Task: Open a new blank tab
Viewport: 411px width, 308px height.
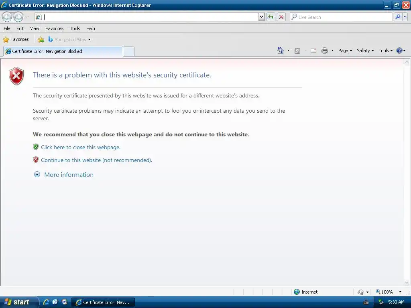Action: 129,51
